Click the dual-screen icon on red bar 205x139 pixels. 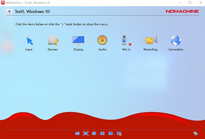click(x=195, y=133)
